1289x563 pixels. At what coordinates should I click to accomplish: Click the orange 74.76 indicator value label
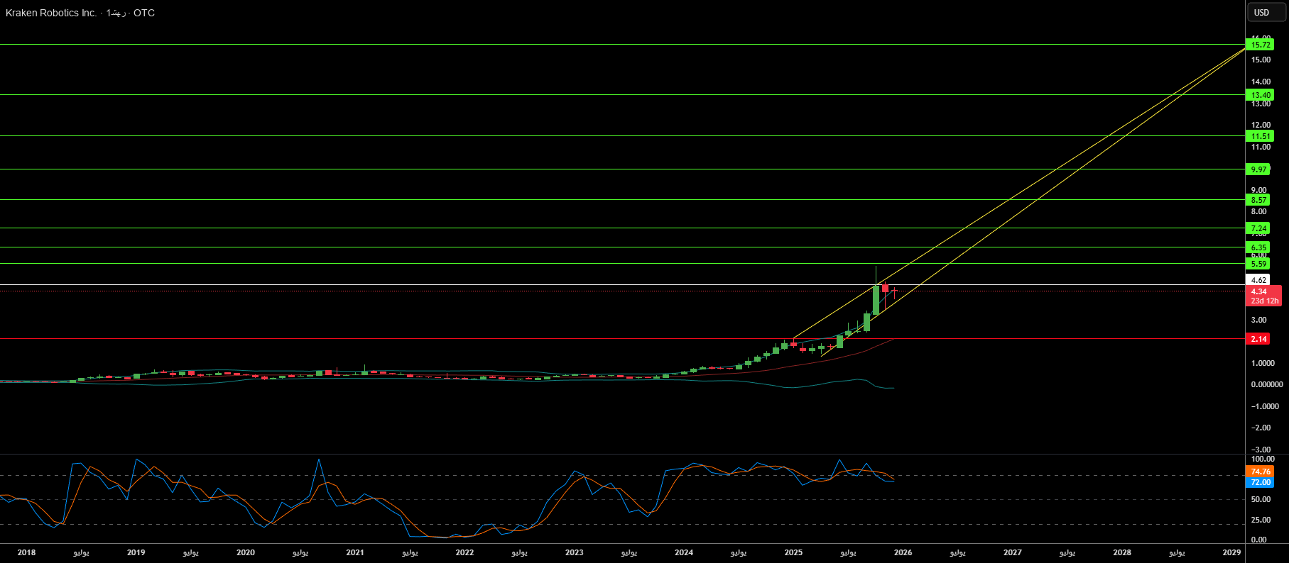click(x=1260, y=472)
